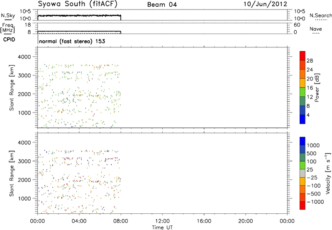Screen dimensions: 332x230
Task: Click the '12:00' time tick label
Action: click(x=162, y=221)
